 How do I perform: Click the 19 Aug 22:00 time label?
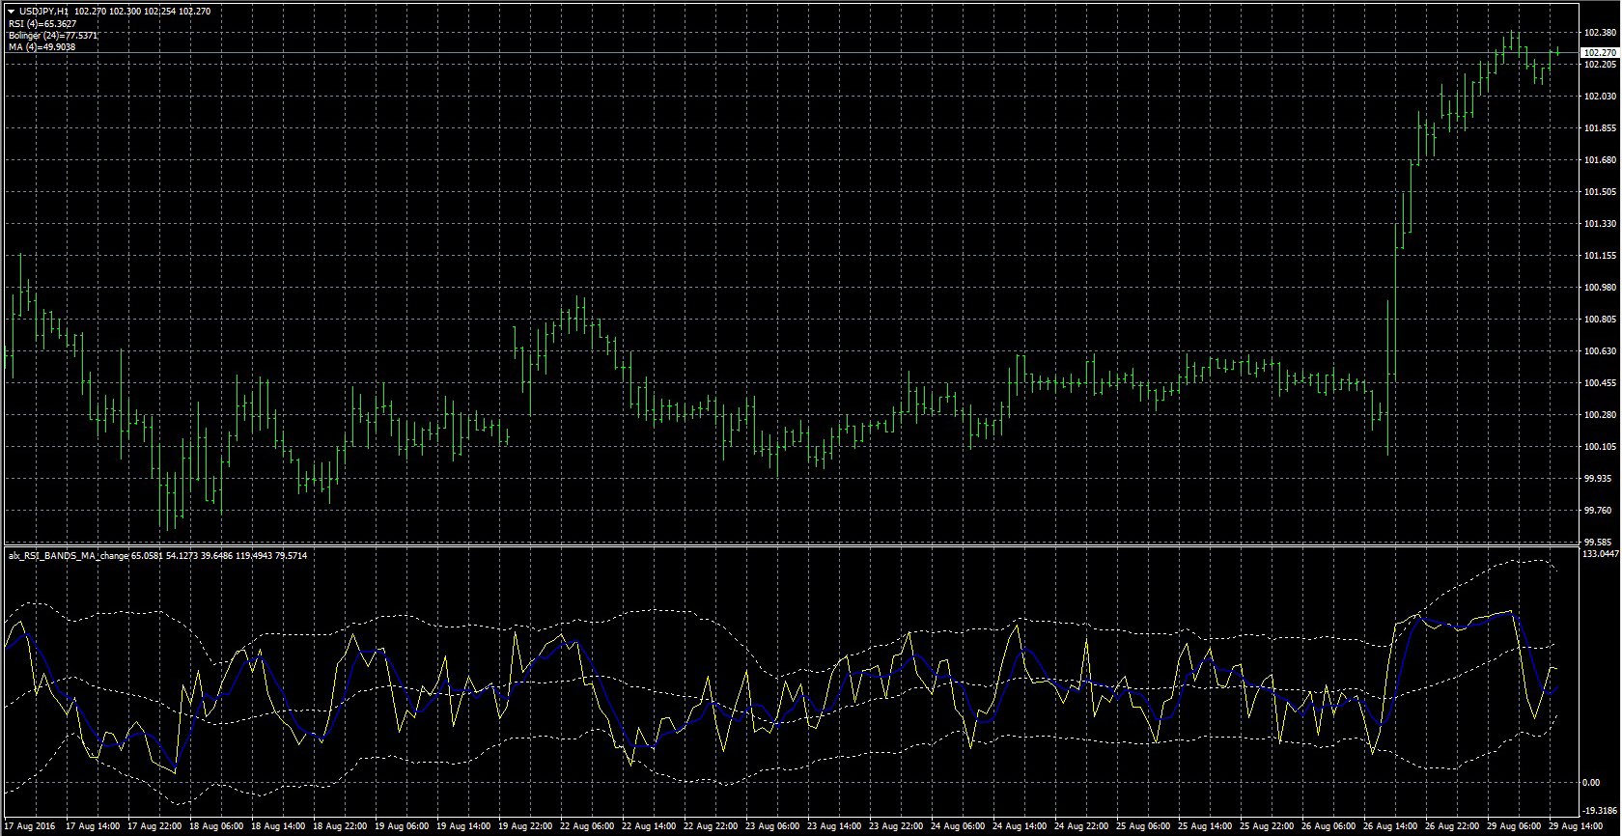point(526,827)
